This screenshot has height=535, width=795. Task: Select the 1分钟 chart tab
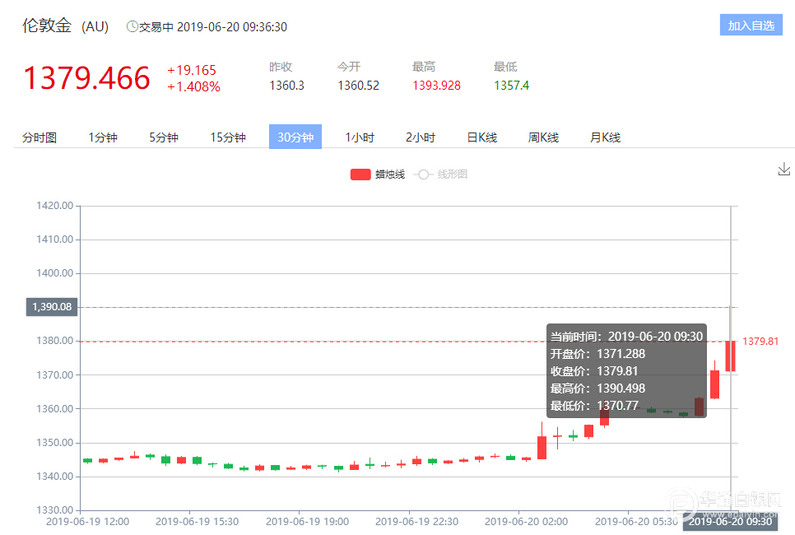pyautogui.click(x=103, y=137)
